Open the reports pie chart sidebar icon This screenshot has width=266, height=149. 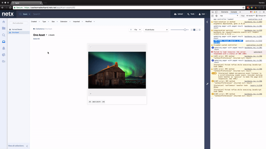(x=4, y=55)
